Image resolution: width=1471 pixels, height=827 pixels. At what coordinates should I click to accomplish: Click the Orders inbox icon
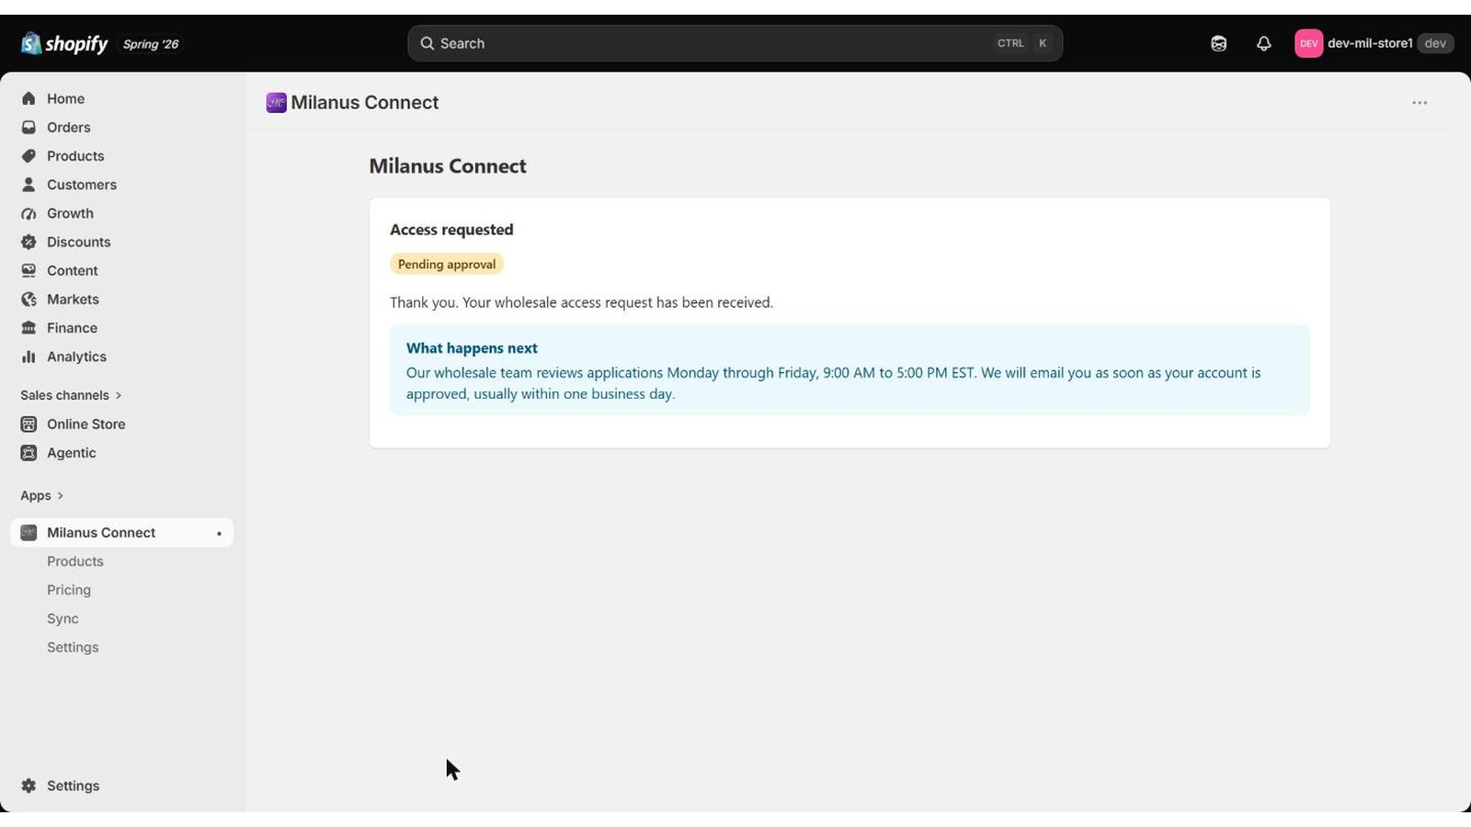coord(29,127)
